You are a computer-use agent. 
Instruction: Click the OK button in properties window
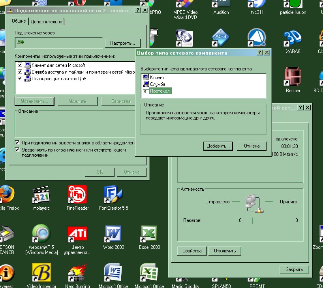pos(100,172)
